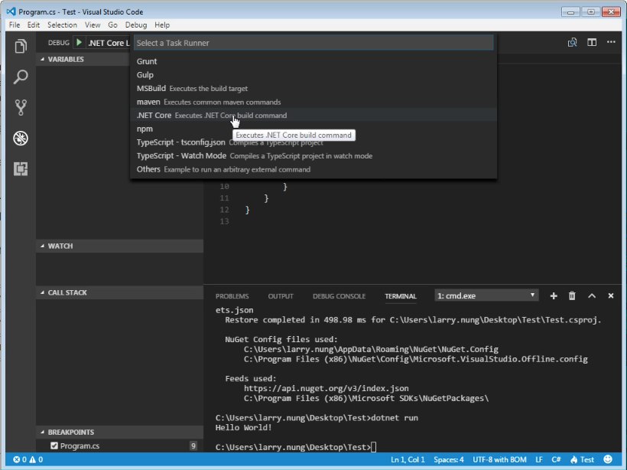This screenshot has height=470, width=627.
Task: Select TypeScript - Watch Mode task runner
Action: pyautogui.click(x=313, y=155)
